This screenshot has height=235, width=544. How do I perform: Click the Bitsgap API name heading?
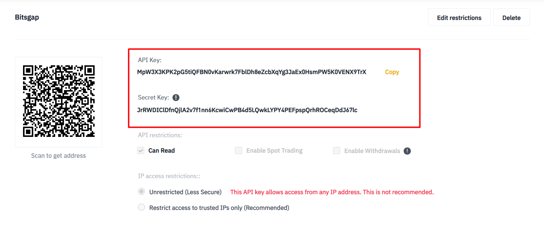pyautogui.click(x=27, y=17)
